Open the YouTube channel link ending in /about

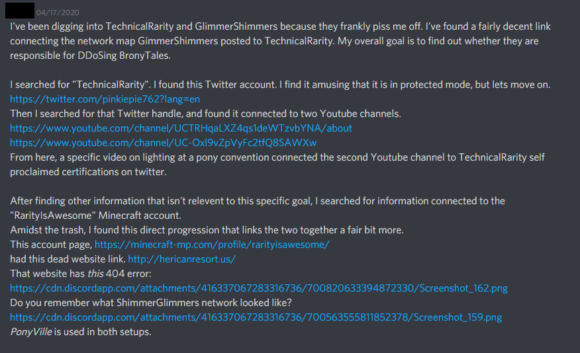tap(181, 128)
